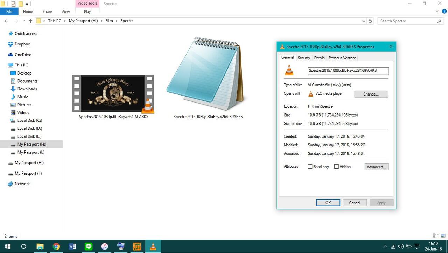The width and height of the screenshot is (448, 253).
Task: Open Cortana circle on taskbar
Action: (x=23, y=246)
